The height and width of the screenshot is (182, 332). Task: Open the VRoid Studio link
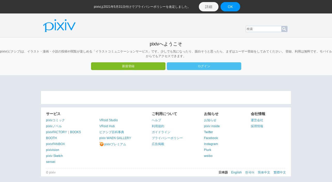(x=109, y=120)
